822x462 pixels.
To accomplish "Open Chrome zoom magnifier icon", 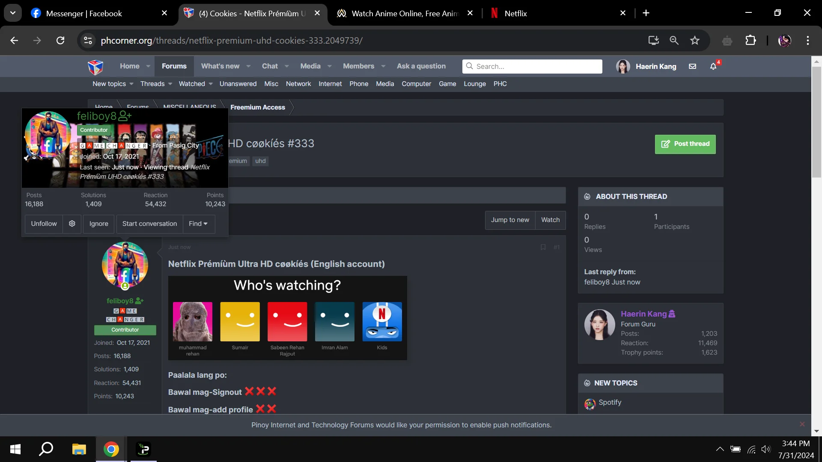I will coord(674,41).
